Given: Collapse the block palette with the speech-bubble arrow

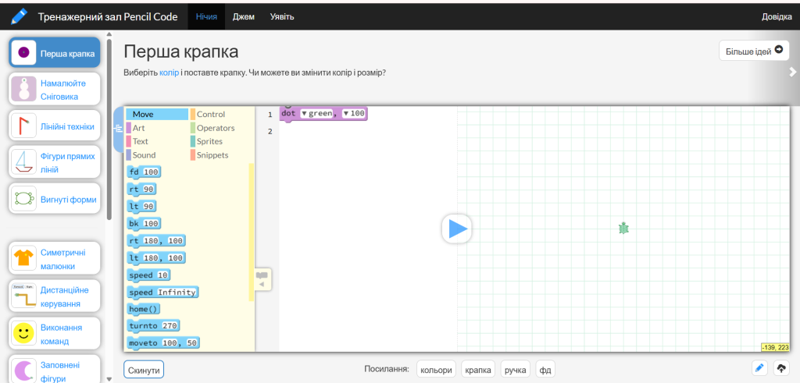Looking at the screenshot, I should [x=262, y=279].
